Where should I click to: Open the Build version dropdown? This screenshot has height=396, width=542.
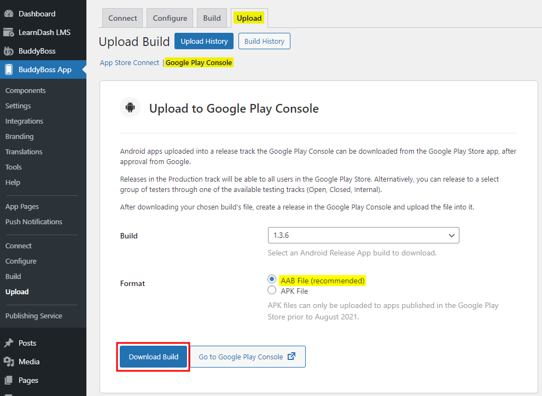363,235
